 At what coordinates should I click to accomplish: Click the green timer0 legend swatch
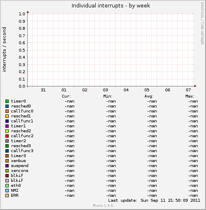(x=7, y=101)
